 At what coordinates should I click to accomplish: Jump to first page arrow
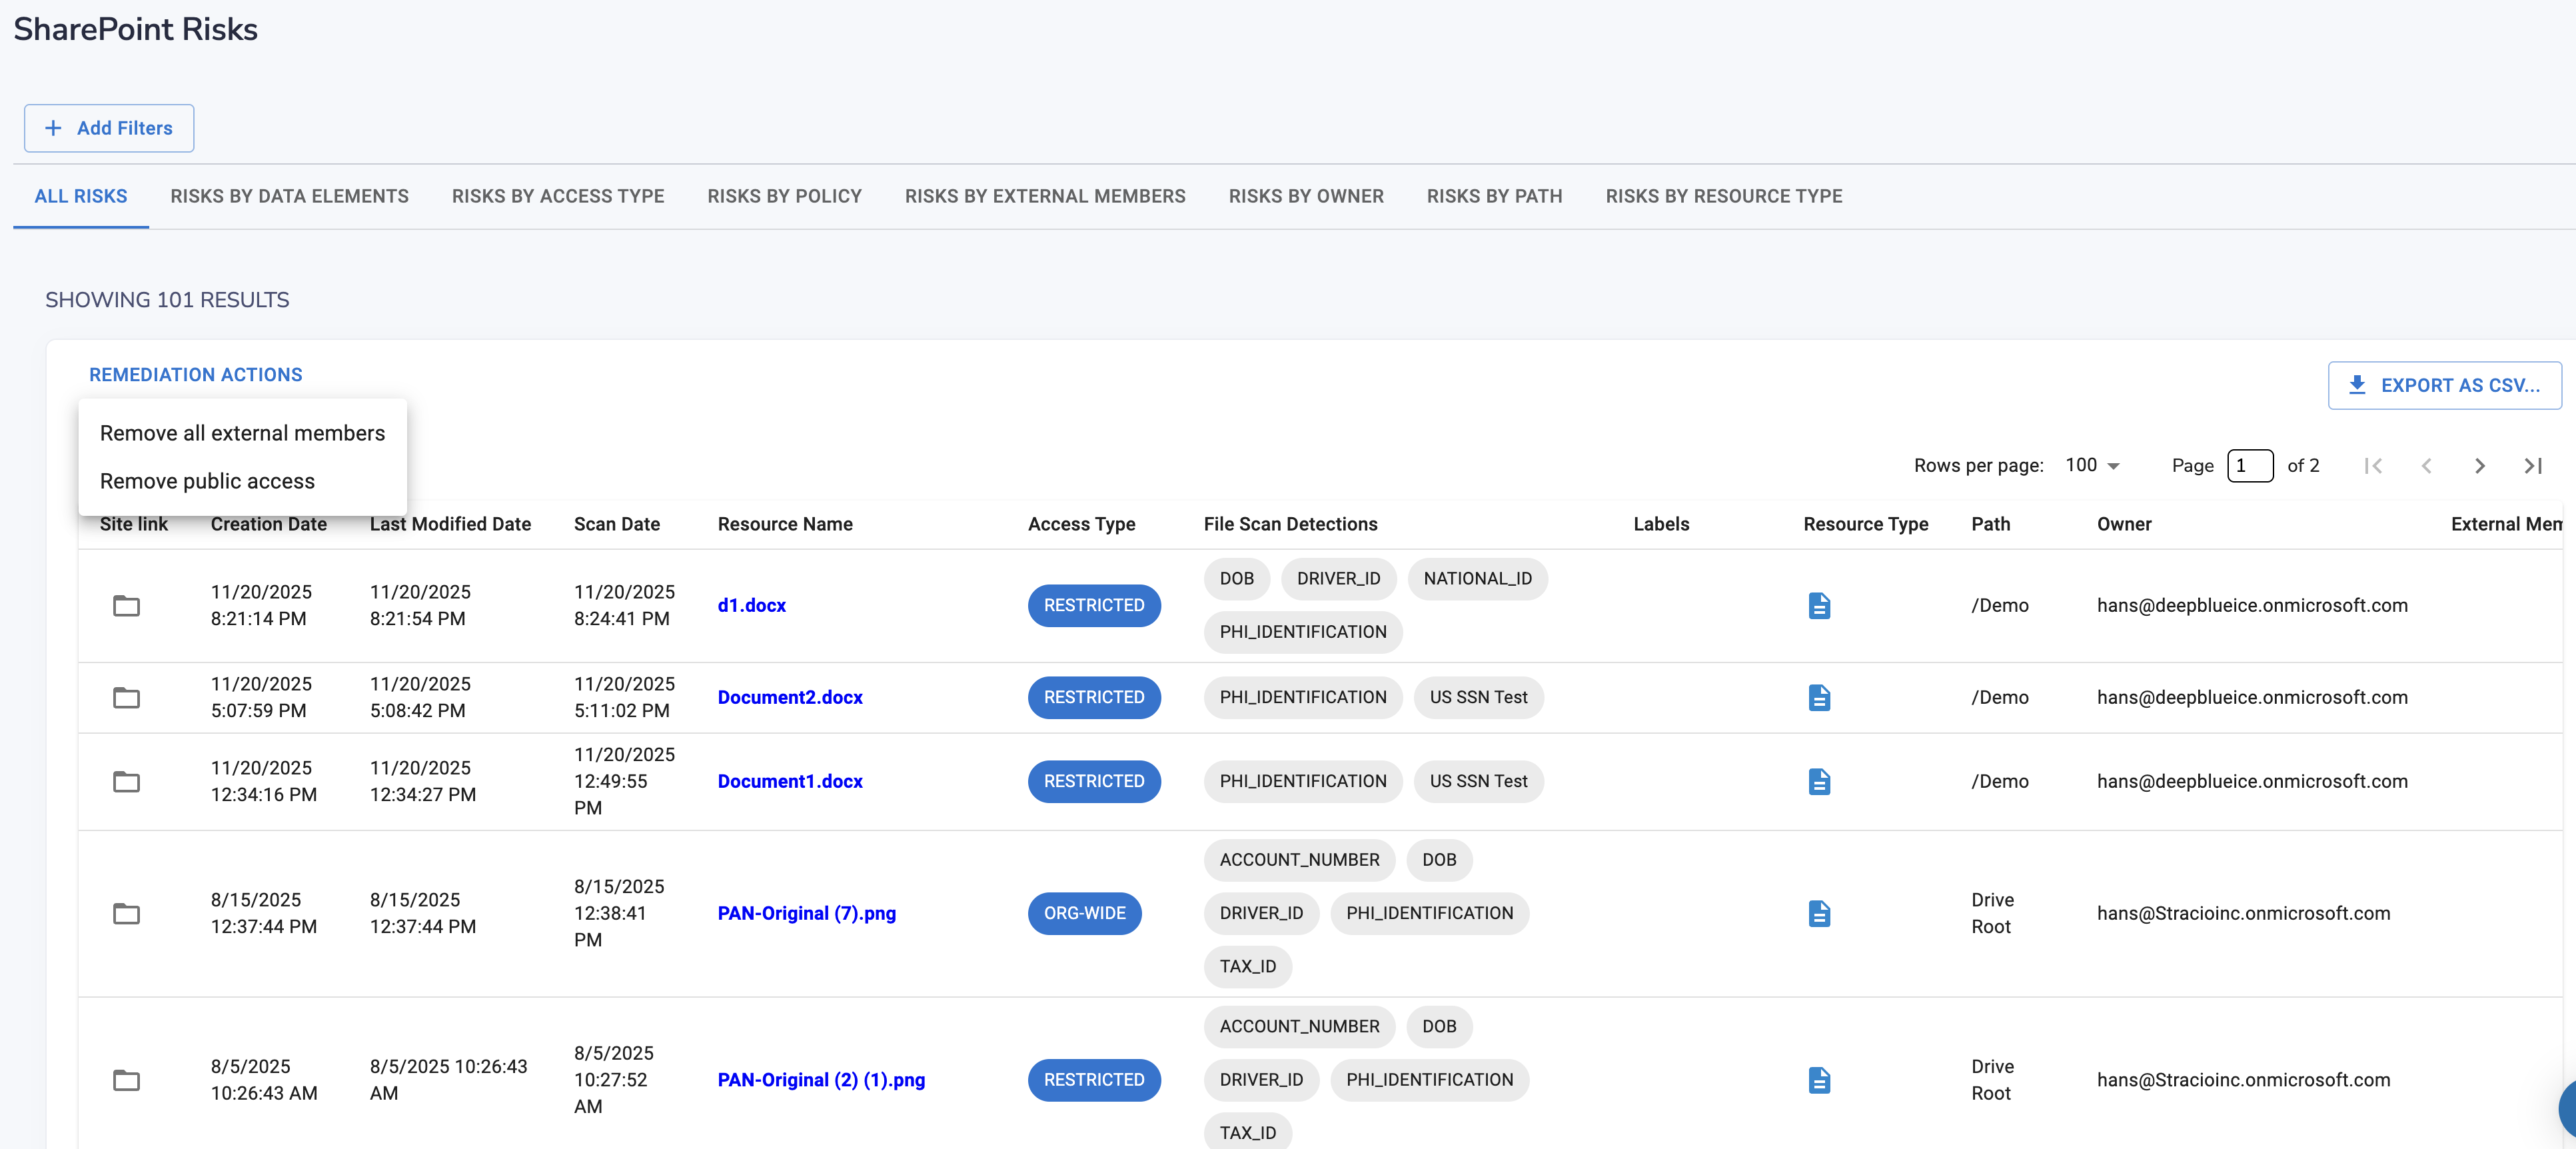coord(2373,466)
